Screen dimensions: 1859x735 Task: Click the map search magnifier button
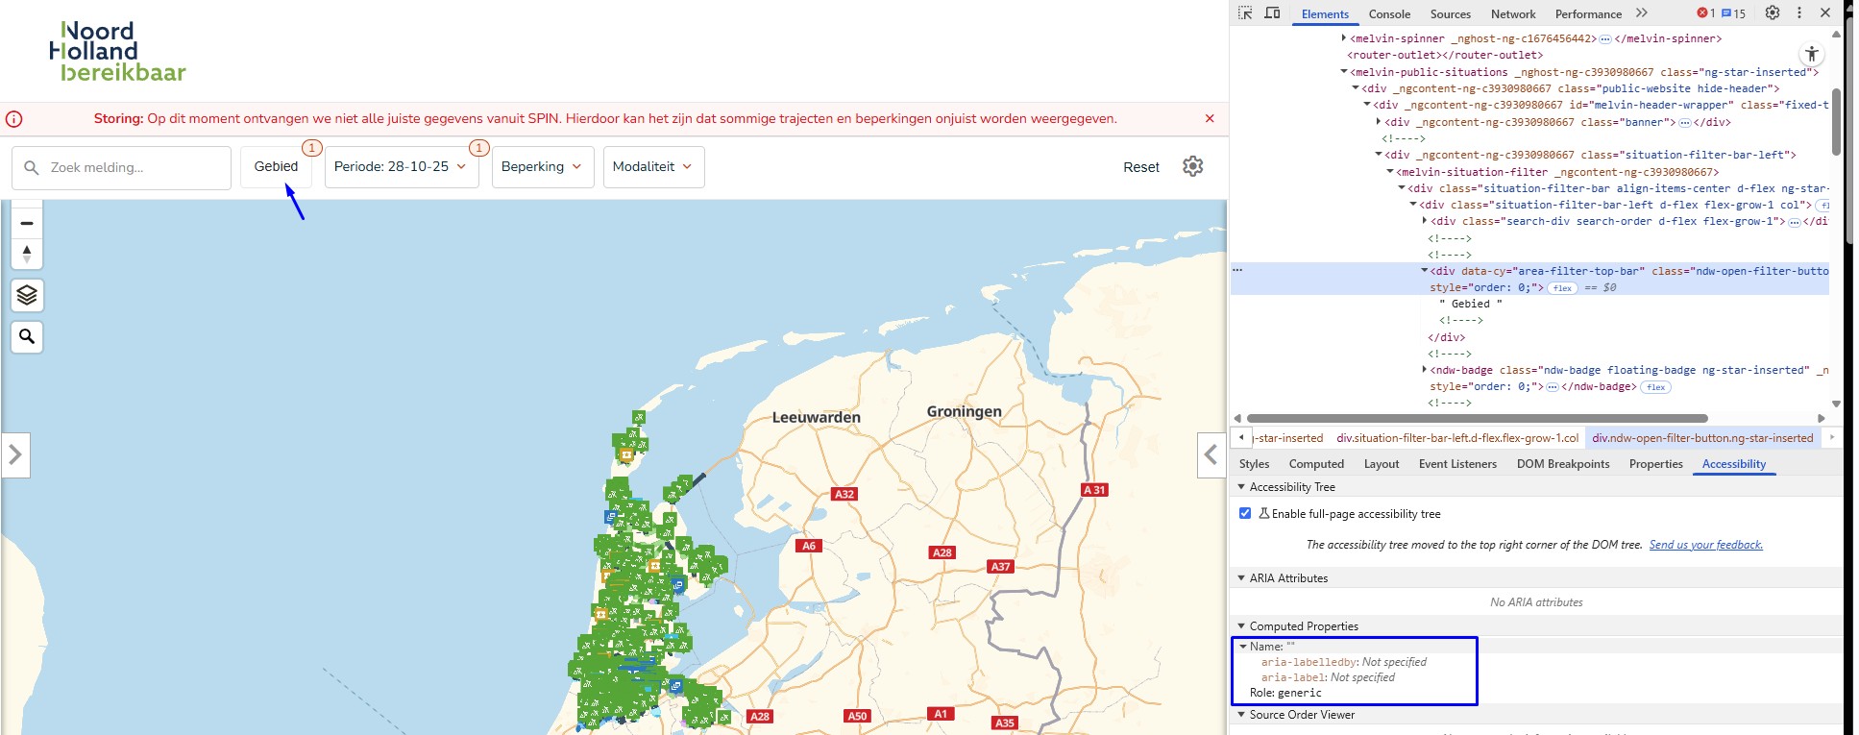27,336
